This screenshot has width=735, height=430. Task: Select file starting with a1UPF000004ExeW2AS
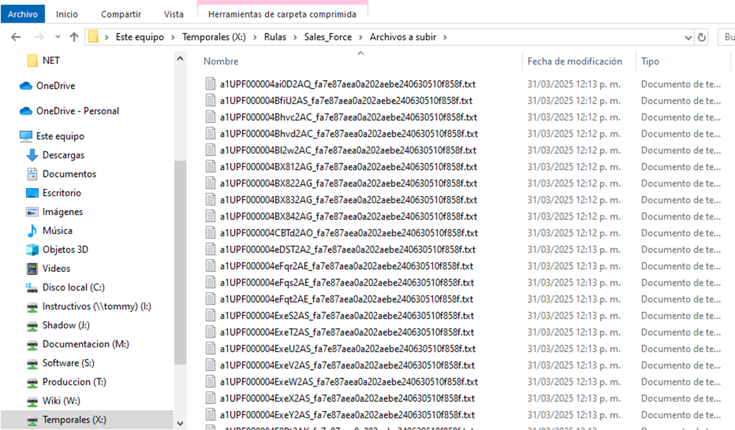pyautogui.click(x=349, y=382)
